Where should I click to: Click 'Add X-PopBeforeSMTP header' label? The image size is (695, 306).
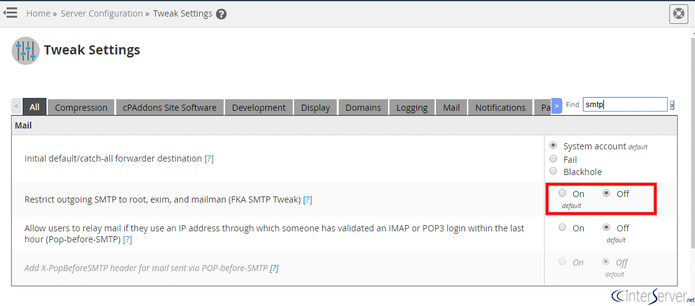146,268
